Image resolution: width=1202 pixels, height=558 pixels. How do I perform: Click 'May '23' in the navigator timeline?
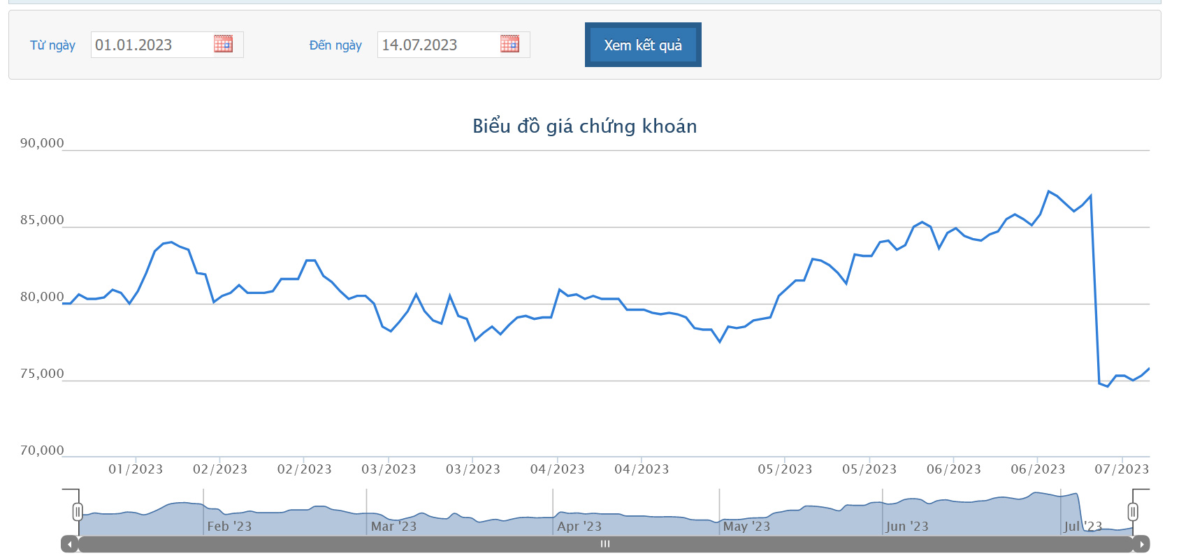pyautogui.click(x=746, y=526)
